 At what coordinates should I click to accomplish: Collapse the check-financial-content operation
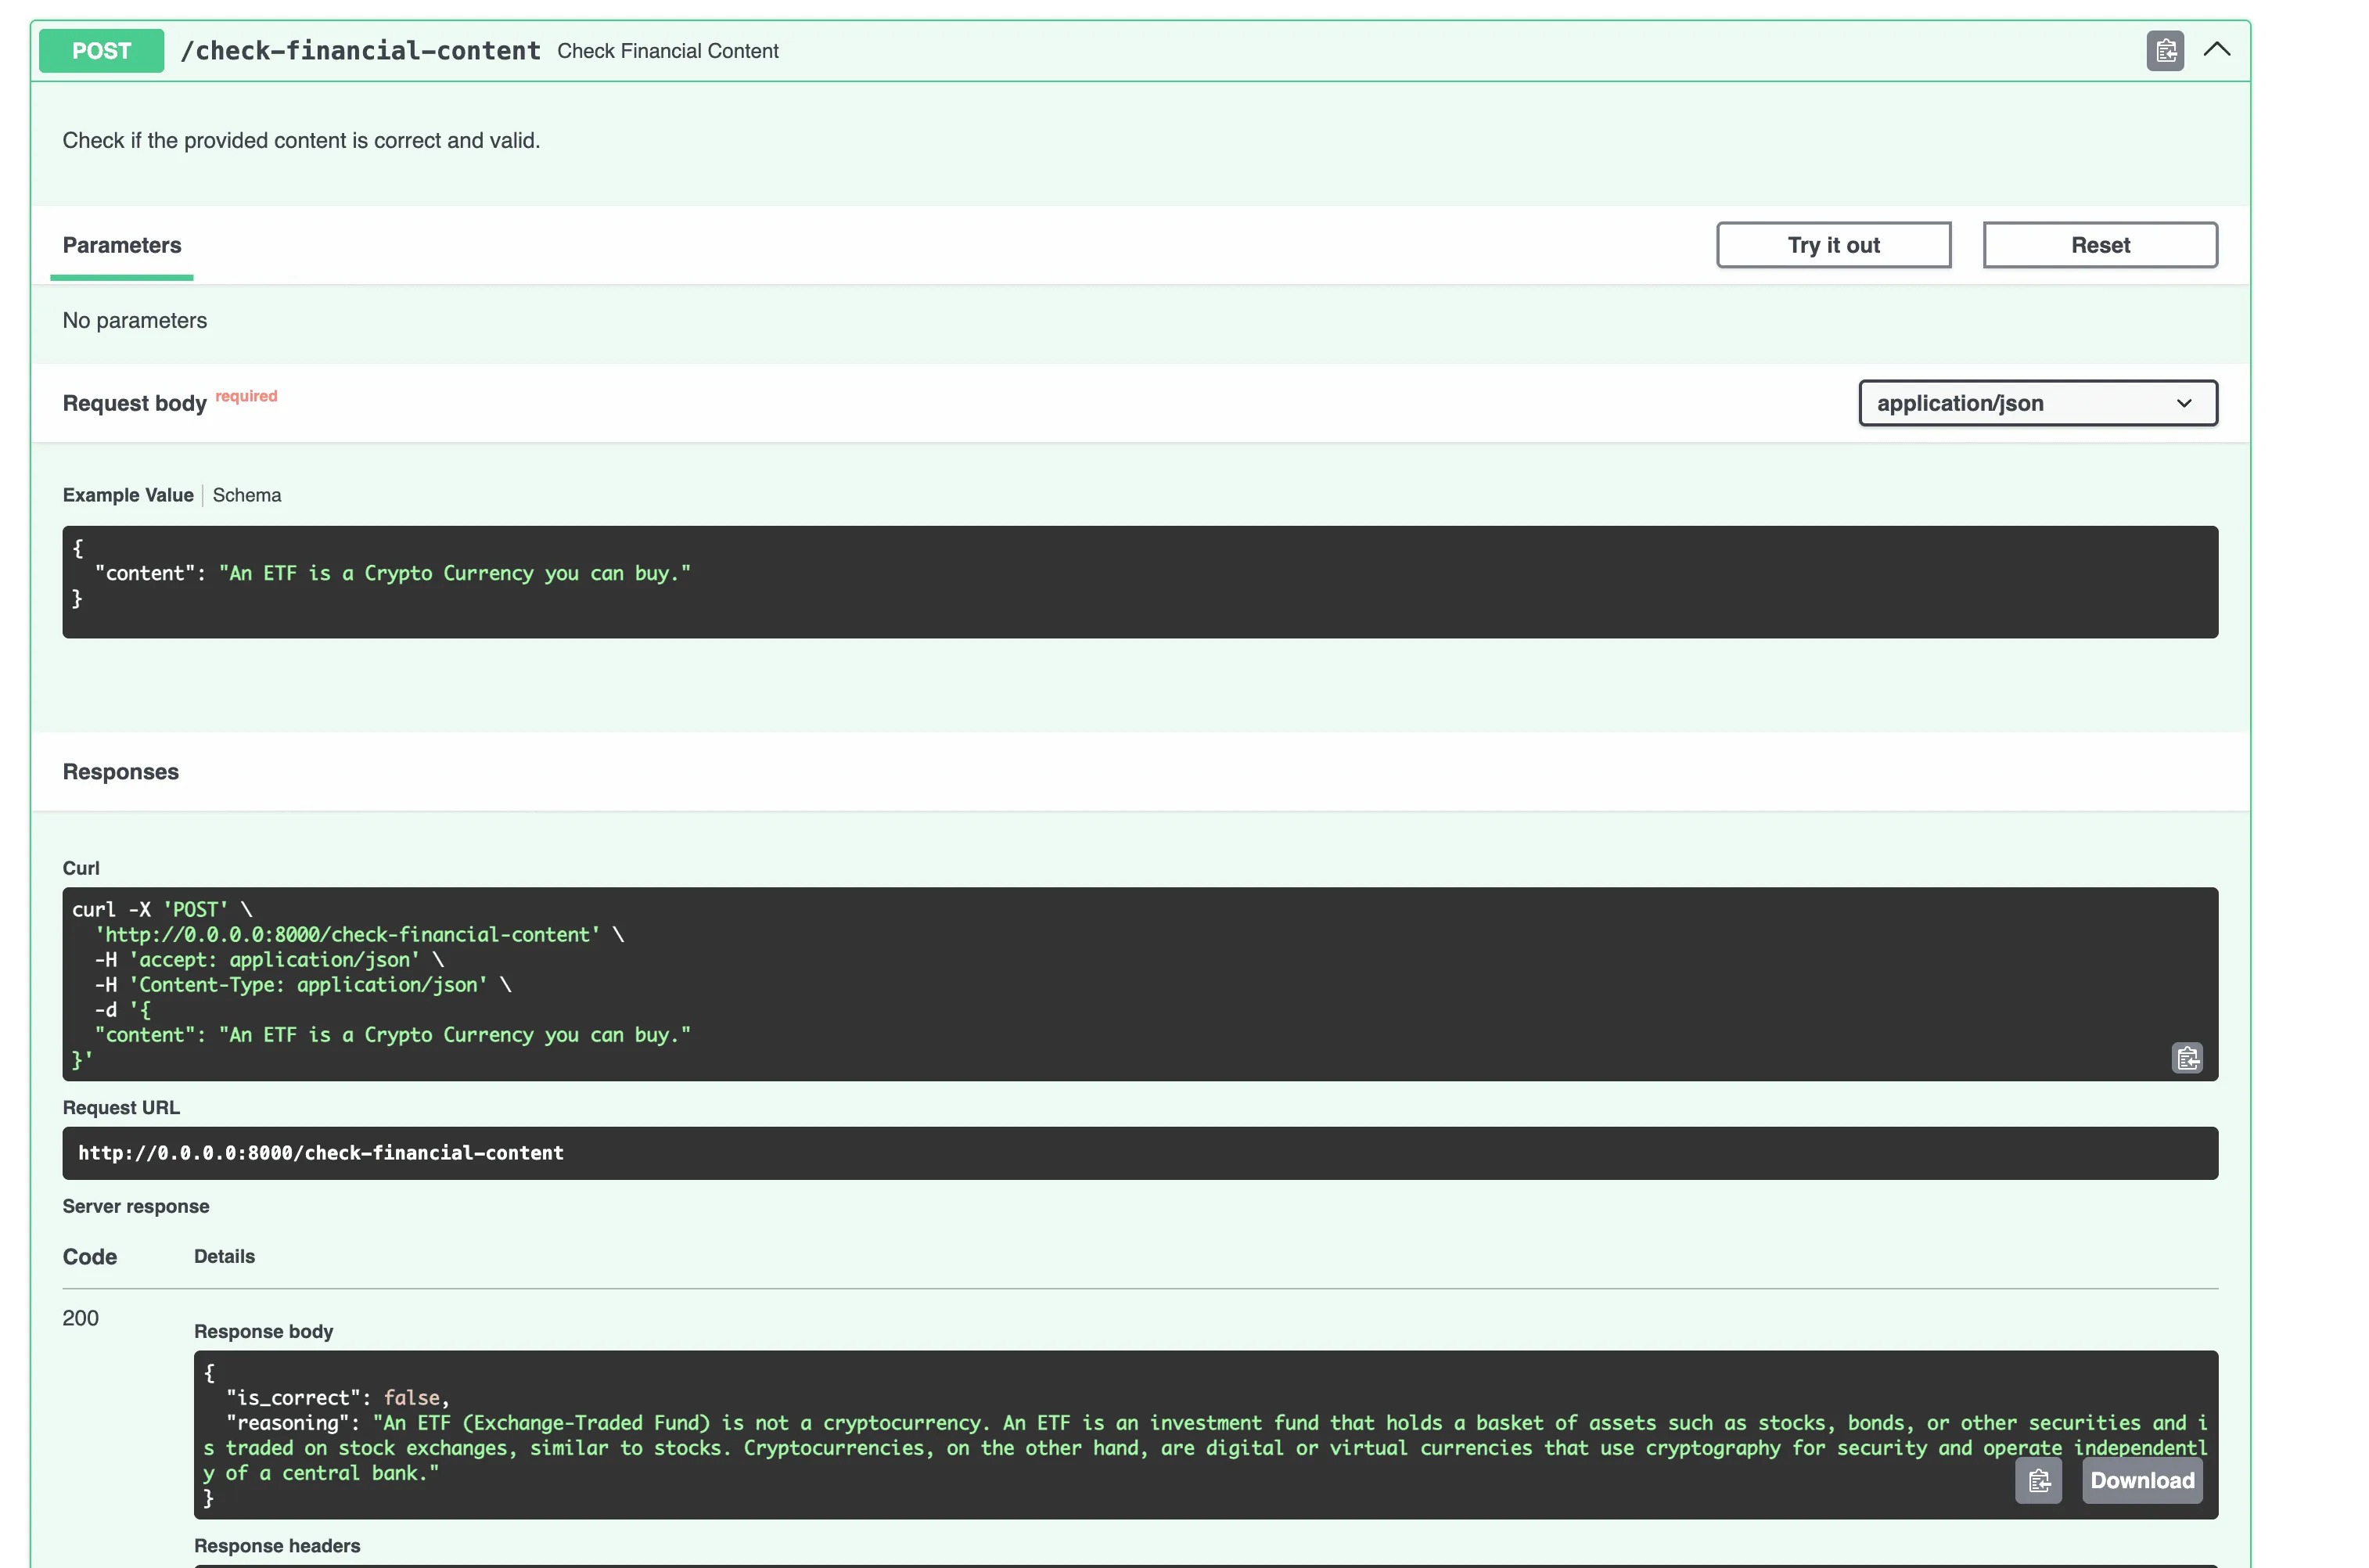pos(2216,49)
